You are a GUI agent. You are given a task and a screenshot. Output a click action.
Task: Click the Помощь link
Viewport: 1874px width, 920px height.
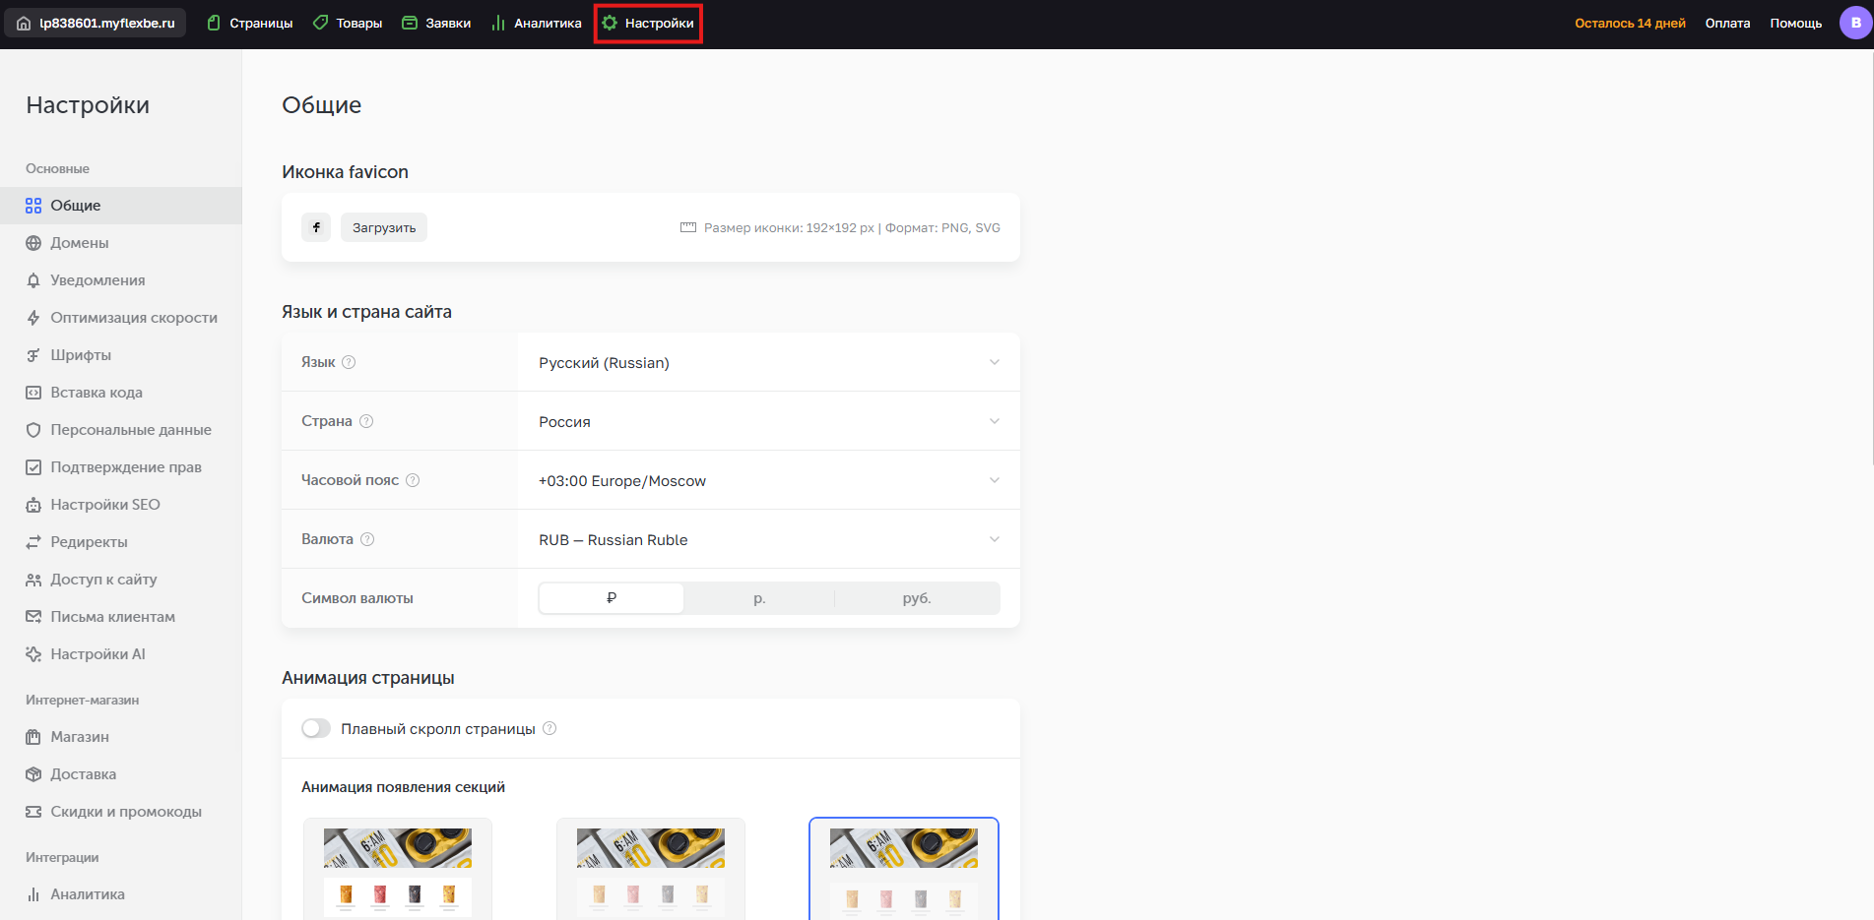tap(1795, 23)
